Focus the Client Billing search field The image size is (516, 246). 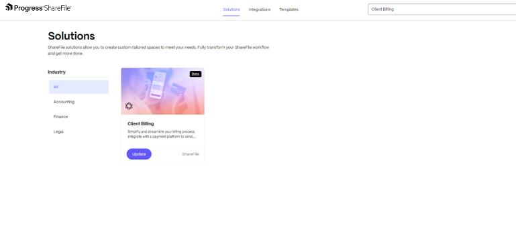click(x=442, y=9)
